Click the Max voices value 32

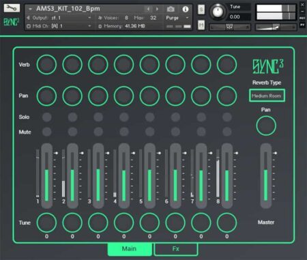[x=153, y=18]
